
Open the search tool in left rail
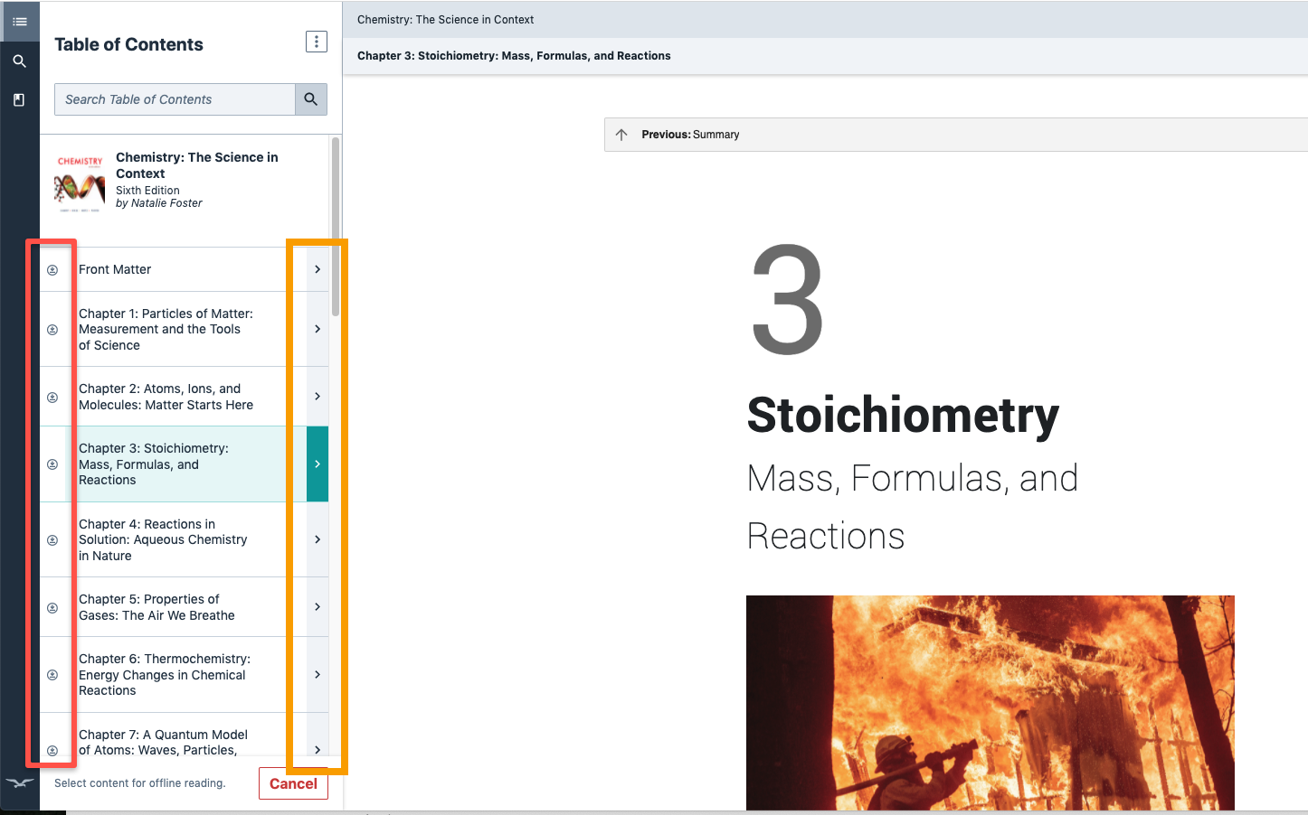point(20,61)
